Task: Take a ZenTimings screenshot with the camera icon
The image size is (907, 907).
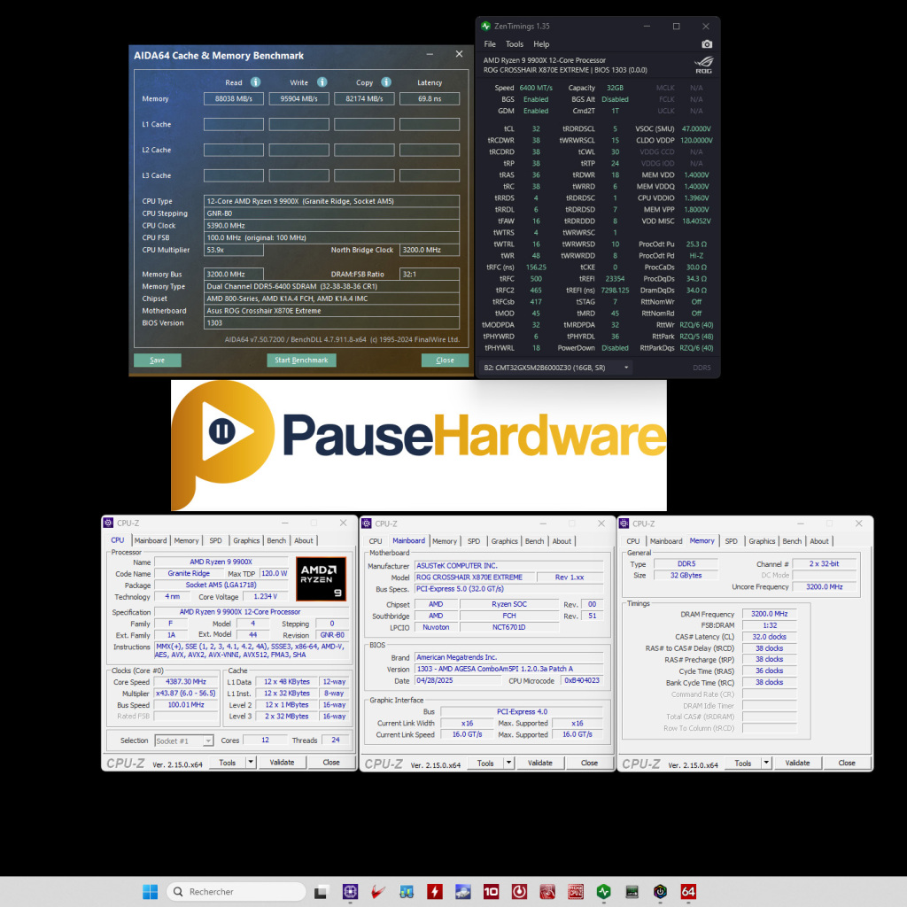Action: pyautogui.click(x=707, y=44)
